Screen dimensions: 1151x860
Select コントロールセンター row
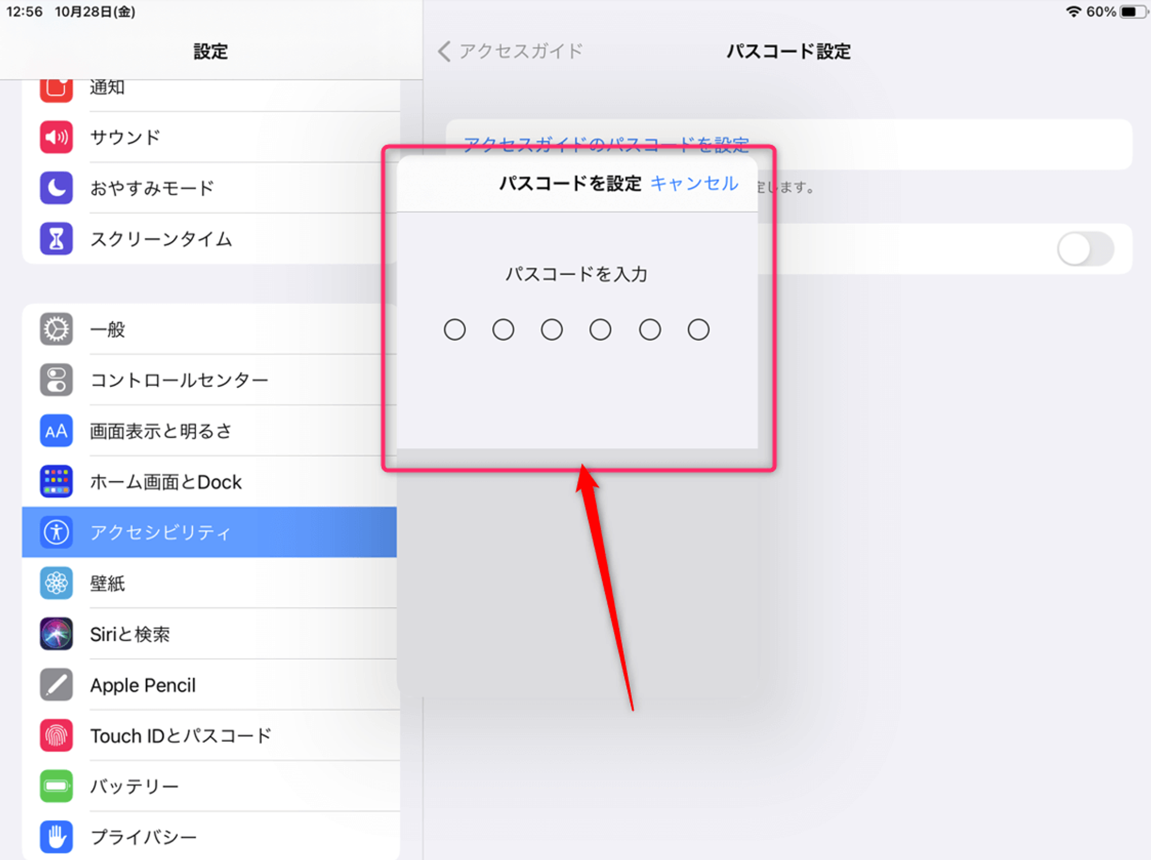click(209, 380)
